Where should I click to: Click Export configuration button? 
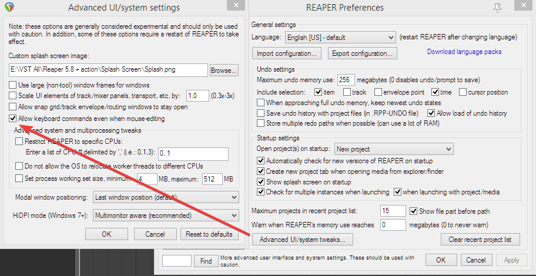point(363,53)
